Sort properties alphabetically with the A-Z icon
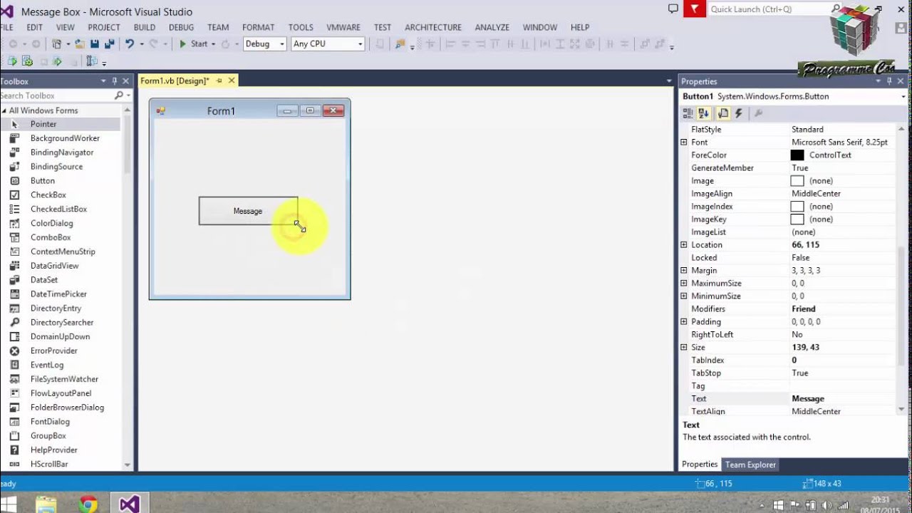 point(704,113)
